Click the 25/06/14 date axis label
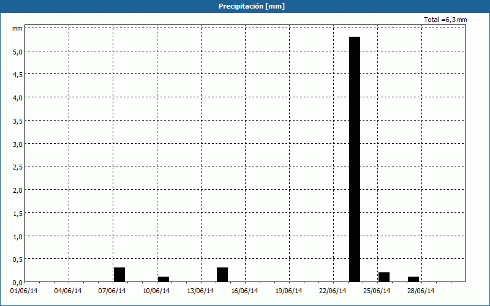This screenshot has height=306, width=490. pos(377,291)
